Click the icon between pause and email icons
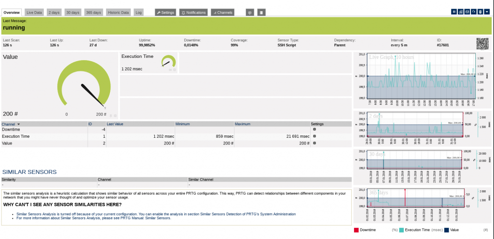Image resolution: width=494 pixels, height=239 pixels. coord(461,12)
